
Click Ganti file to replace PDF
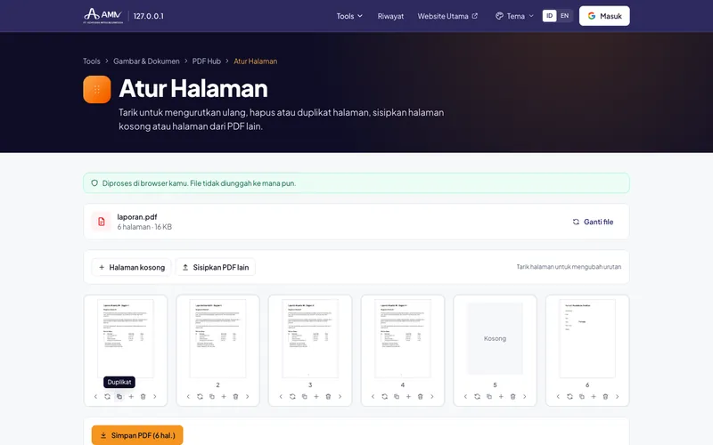coord(593,222)
